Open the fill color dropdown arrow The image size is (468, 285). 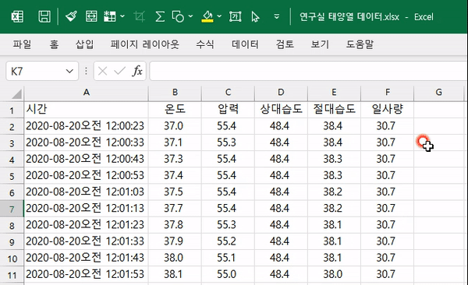(x=219, y=16)
